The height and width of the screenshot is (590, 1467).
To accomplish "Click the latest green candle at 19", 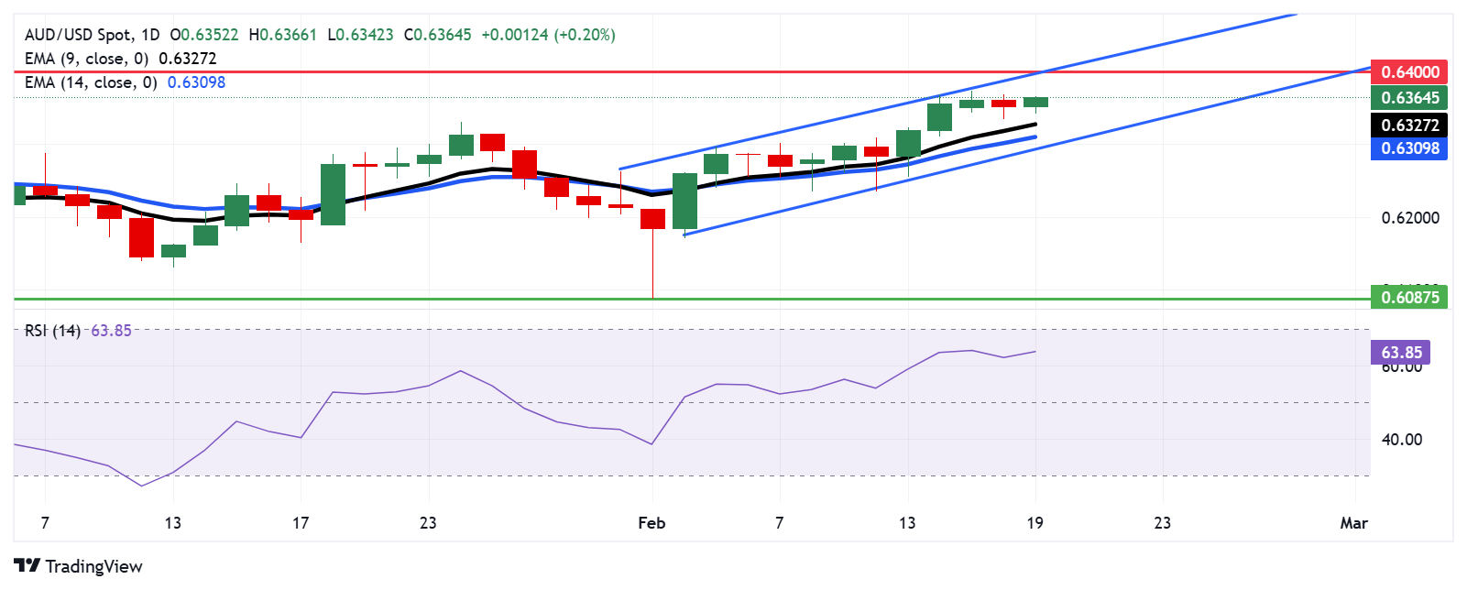I will pos(1035,102).
